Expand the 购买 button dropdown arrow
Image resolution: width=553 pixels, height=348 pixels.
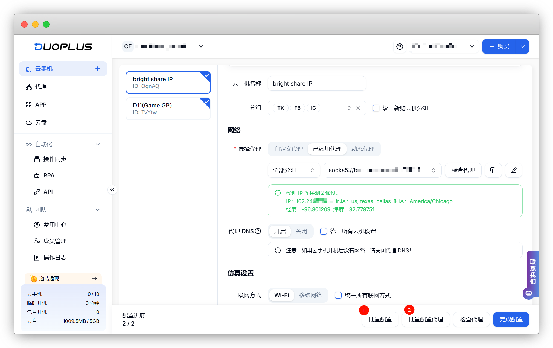(x=522, y=47)
